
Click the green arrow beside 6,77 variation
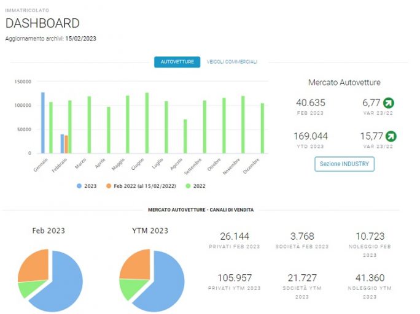(389, 102)
